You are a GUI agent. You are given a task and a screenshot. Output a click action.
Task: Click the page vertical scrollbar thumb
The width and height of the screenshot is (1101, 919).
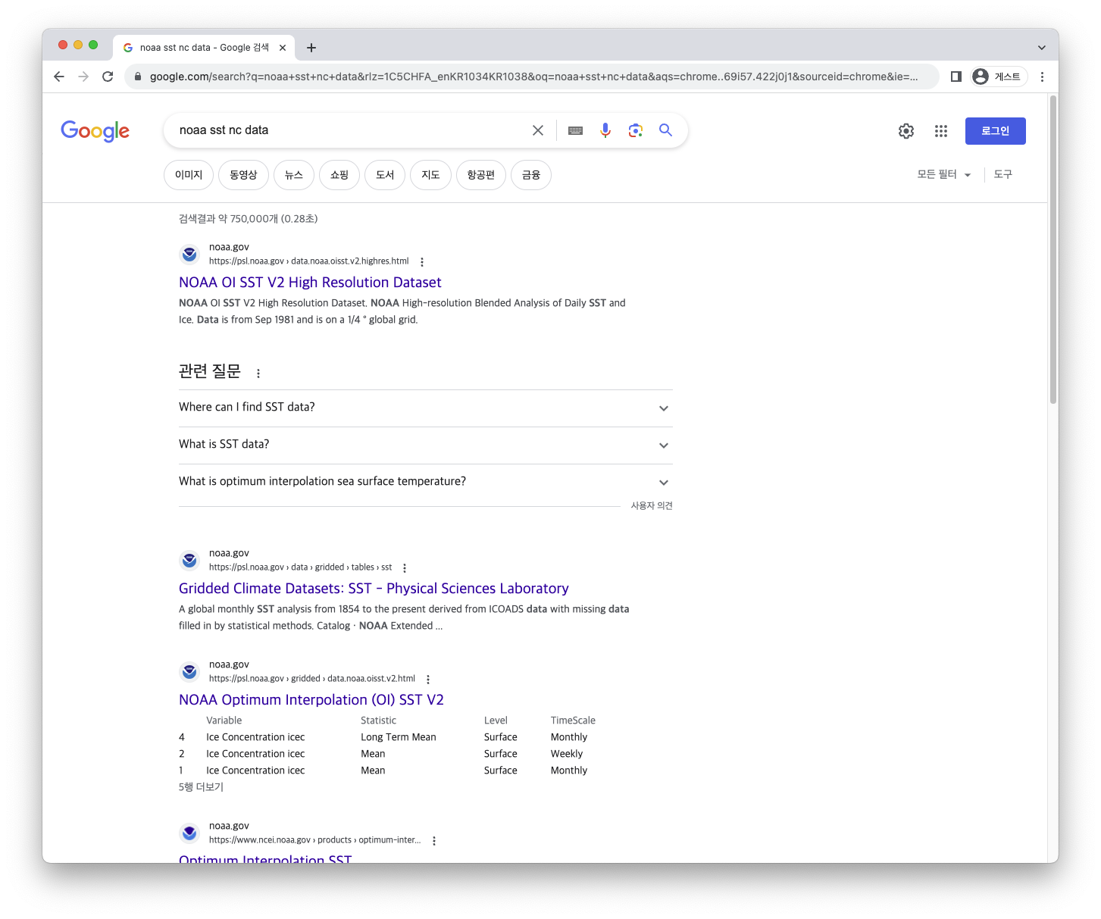coord(1053,250)
